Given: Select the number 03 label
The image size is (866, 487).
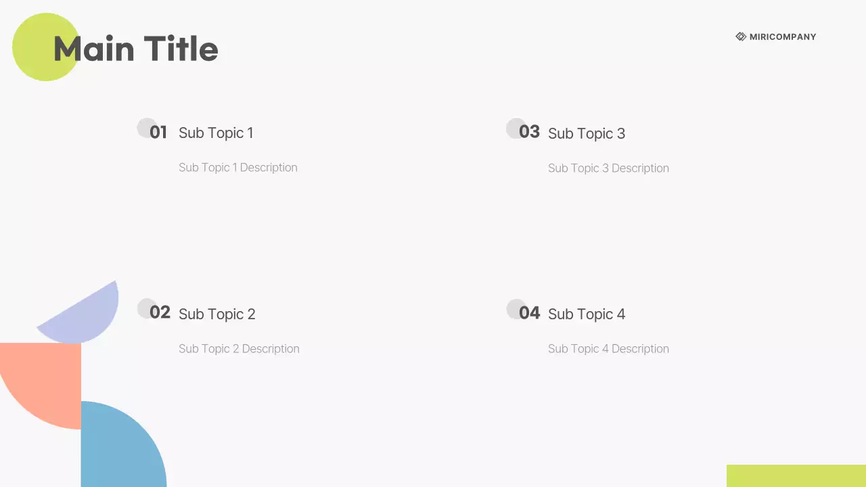Looking at the screenshot, I should [x=529, y=132].
